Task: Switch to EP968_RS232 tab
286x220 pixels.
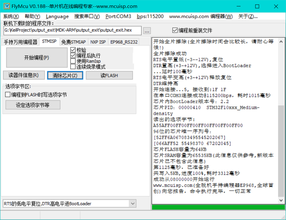Action: click(124, 42)
